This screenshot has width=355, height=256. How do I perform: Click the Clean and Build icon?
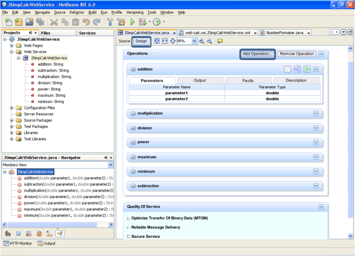click(121, 22)
